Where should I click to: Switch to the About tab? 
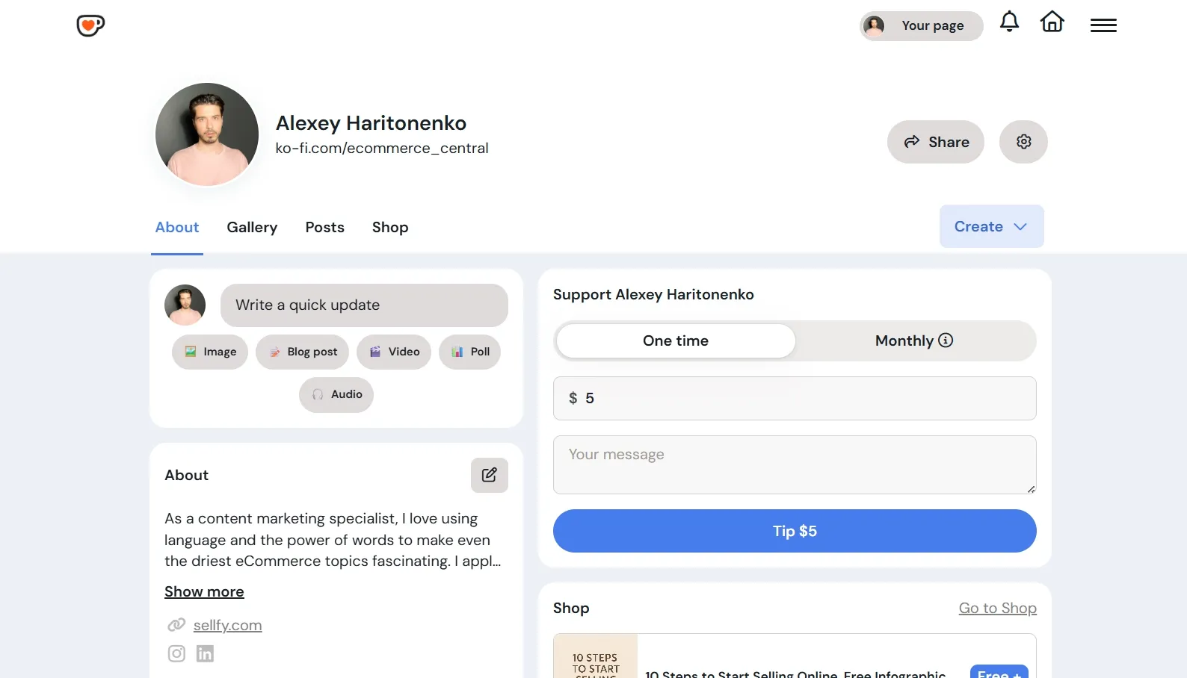[177, 227]
